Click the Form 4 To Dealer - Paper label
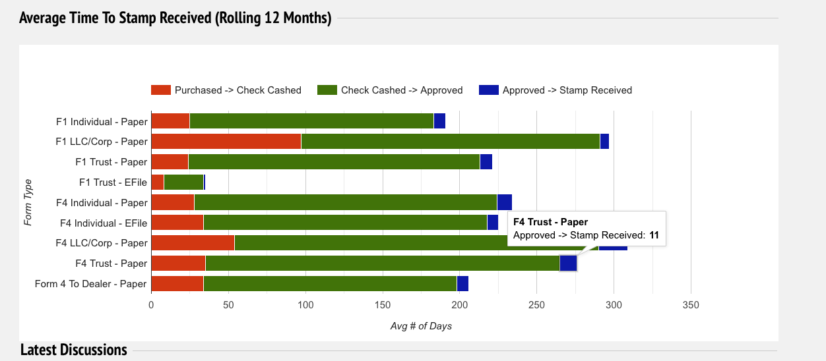The width and height of the screenshot is (826, 361). tap(90, 284)
